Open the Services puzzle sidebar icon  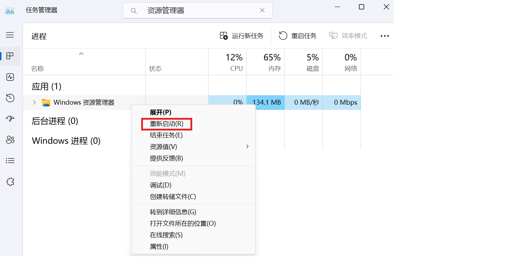[10, 182]
